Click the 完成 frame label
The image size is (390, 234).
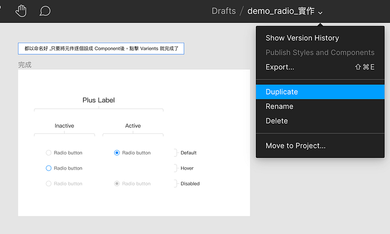(x=25, y=65)
